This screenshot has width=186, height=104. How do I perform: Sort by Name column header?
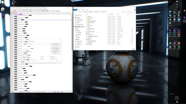pos(87,14)
